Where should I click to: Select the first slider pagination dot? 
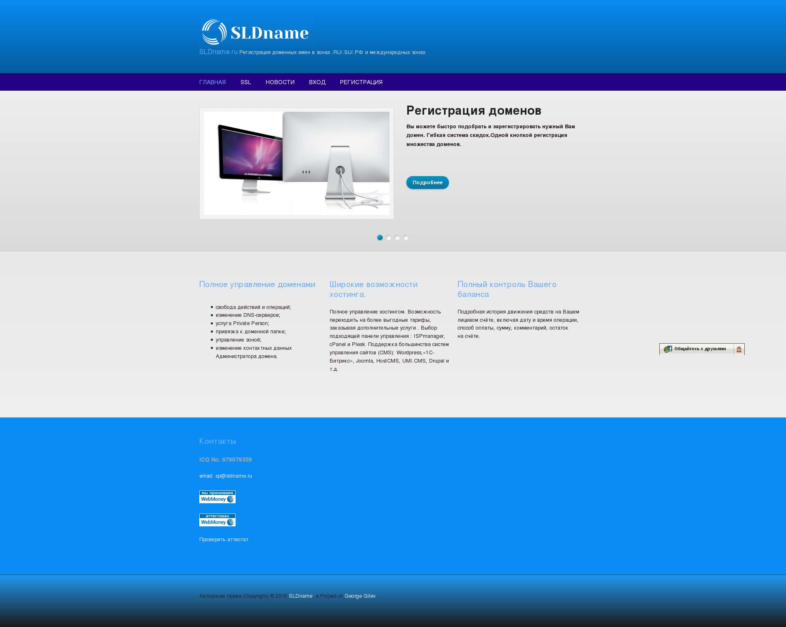380,238
